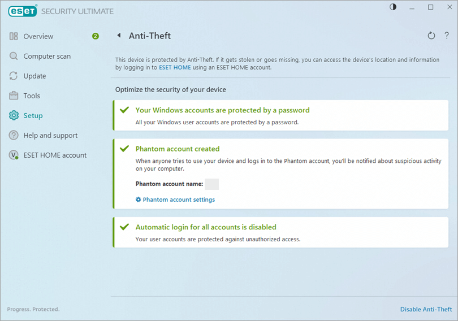The width and height of the screenshot is (458, 321).
Task: Click checkmark beside Automatic login disabled
Action: 124,227
